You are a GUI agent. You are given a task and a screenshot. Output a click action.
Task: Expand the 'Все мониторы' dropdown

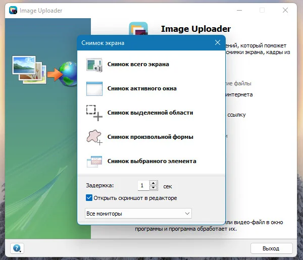tap(138, 214)
